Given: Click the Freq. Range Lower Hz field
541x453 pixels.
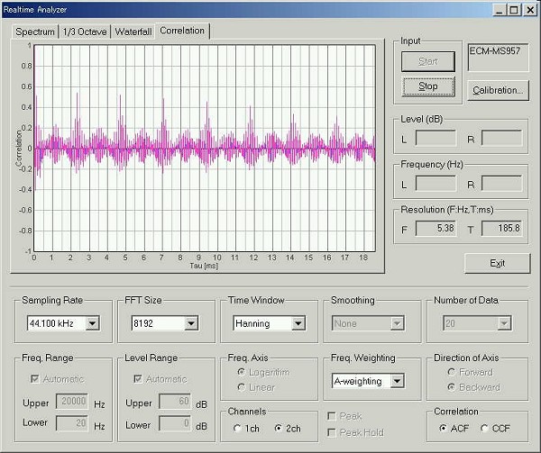Looking at the screenshot, I should (72, 423).
